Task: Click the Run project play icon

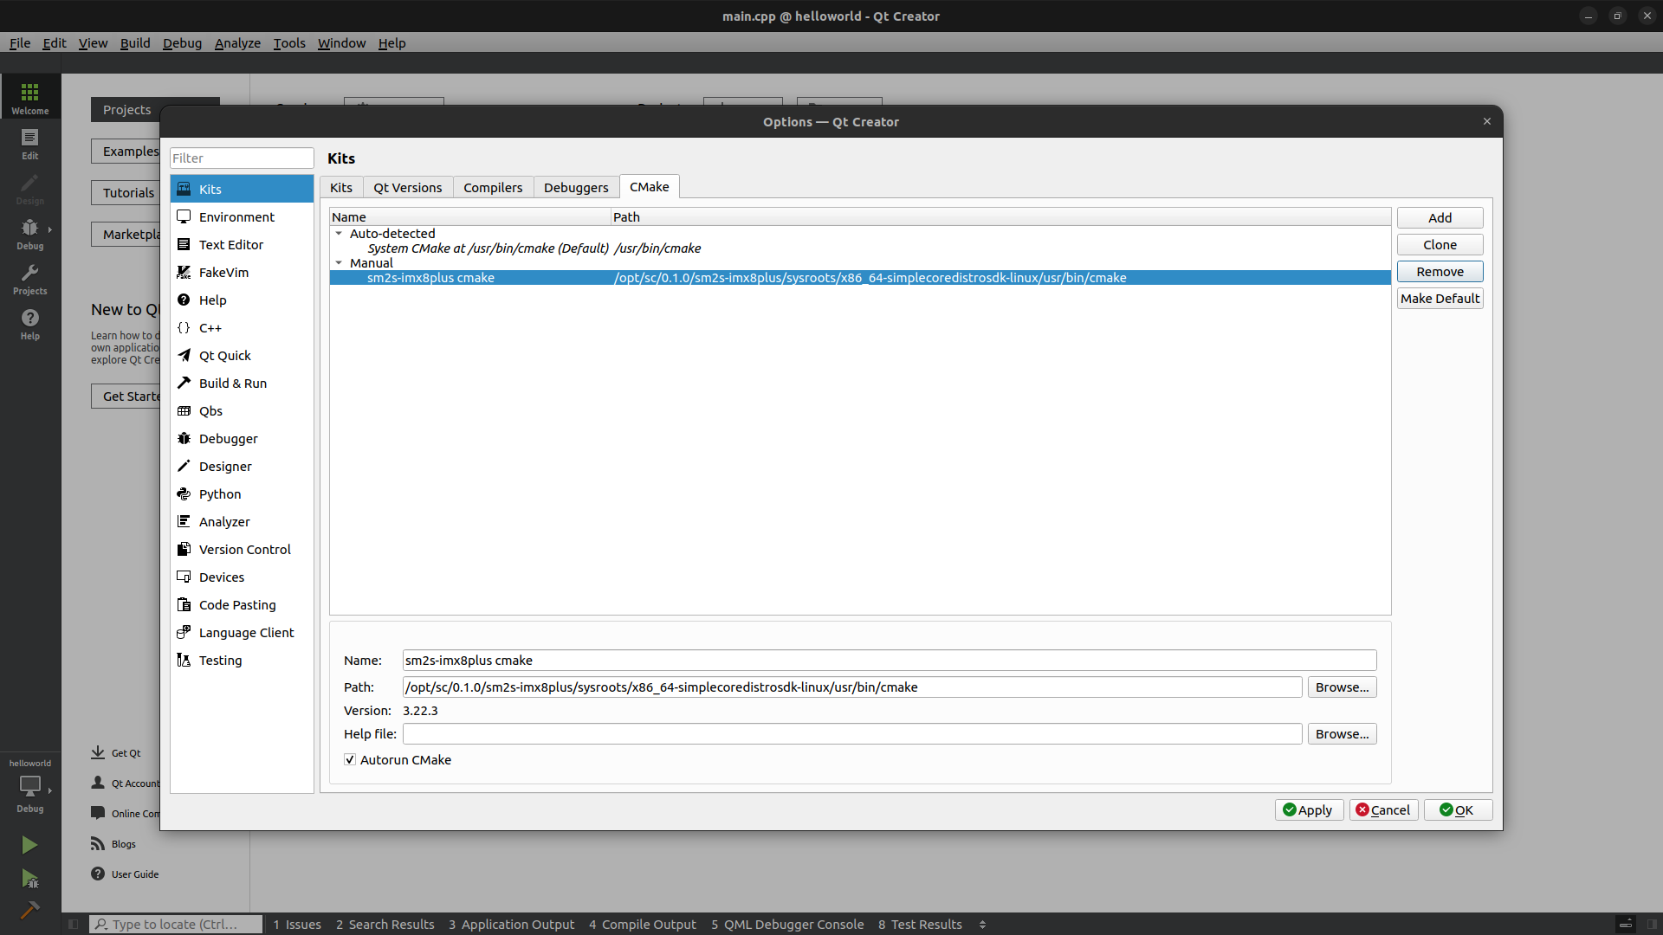Action: [29, 845]
